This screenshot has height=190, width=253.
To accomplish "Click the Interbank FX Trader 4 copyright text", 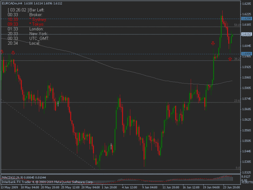I will click(x=47, y=182).
